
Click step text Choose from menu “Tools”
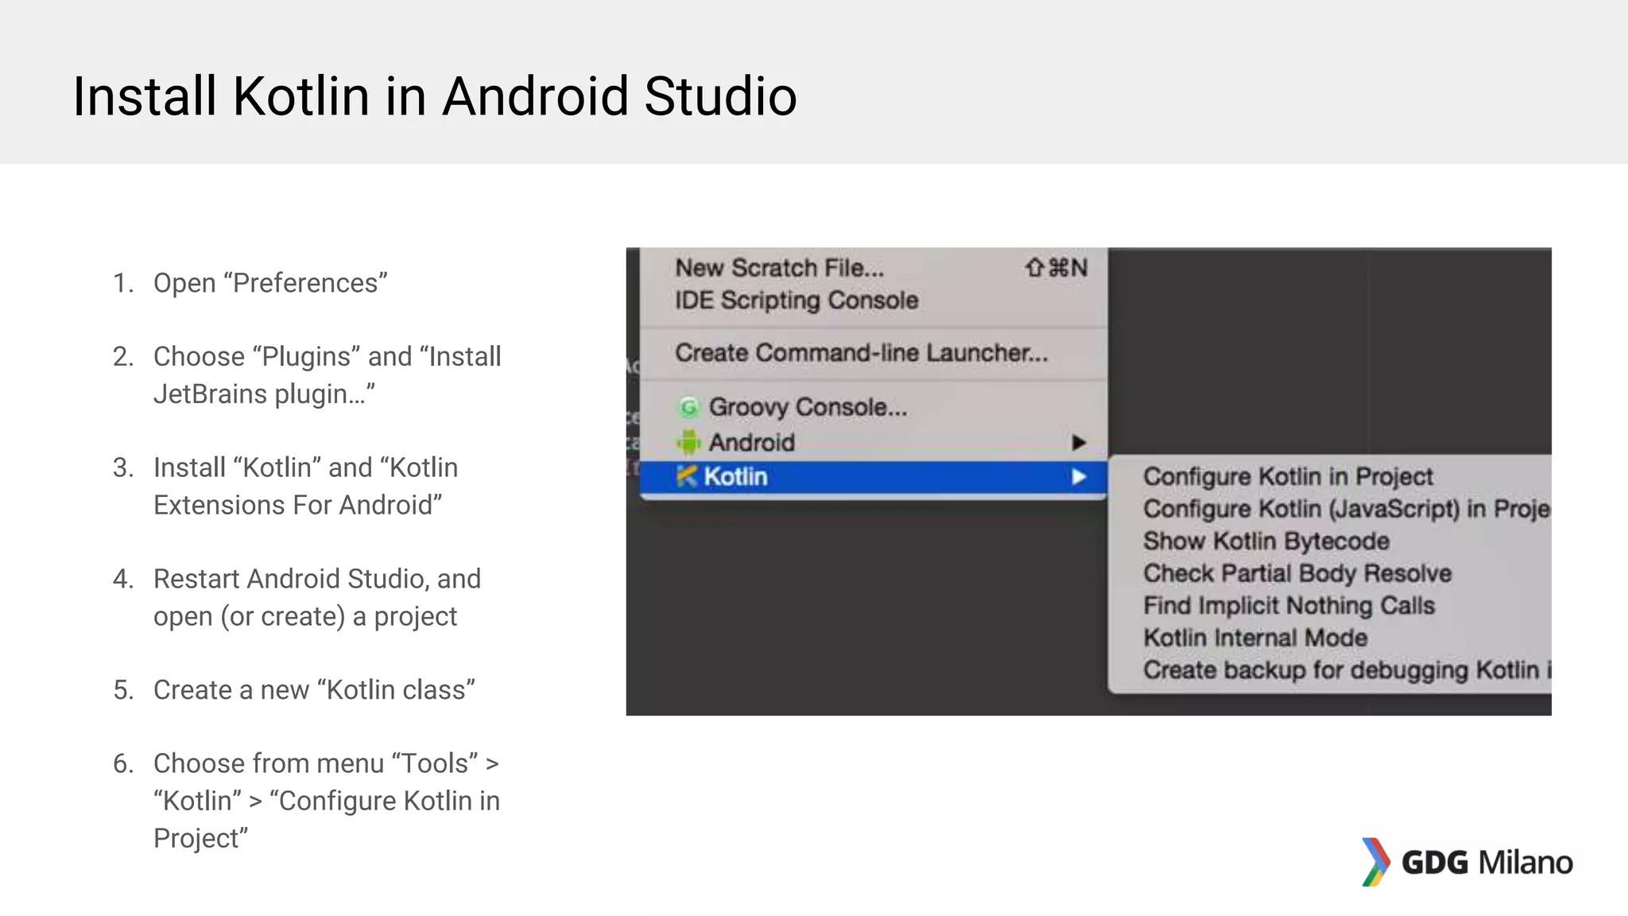[327, 801]
